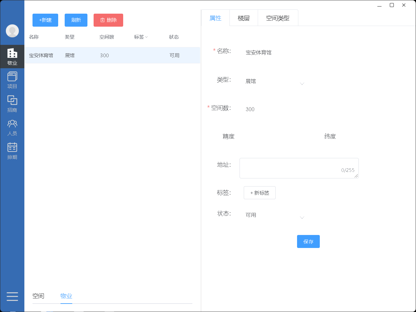The width and height of the screenshot is (416, 312).
Task: Select the 物业 tab at bottom
Action: (66, 296)
